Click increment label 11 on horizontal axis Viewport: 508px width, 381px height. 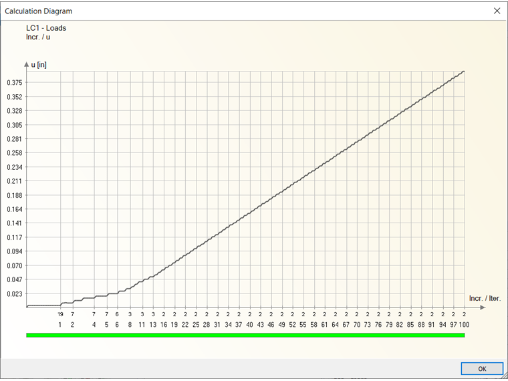coord(142,325)
